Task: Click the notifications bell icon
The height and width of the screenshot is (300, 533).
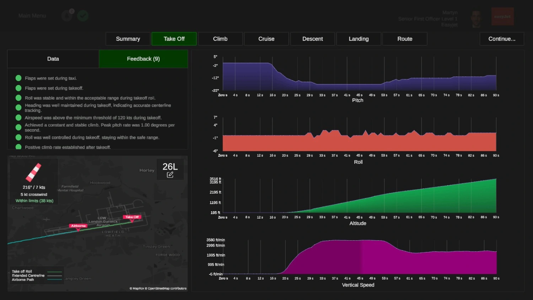Action: 67,16
